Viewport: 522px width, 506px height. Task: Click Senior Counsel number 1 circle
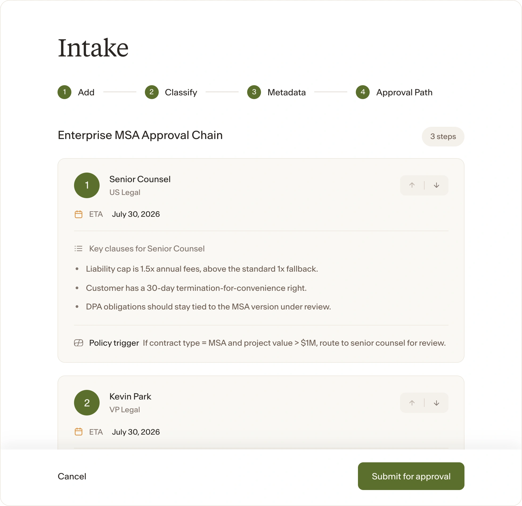coord(87,185)
